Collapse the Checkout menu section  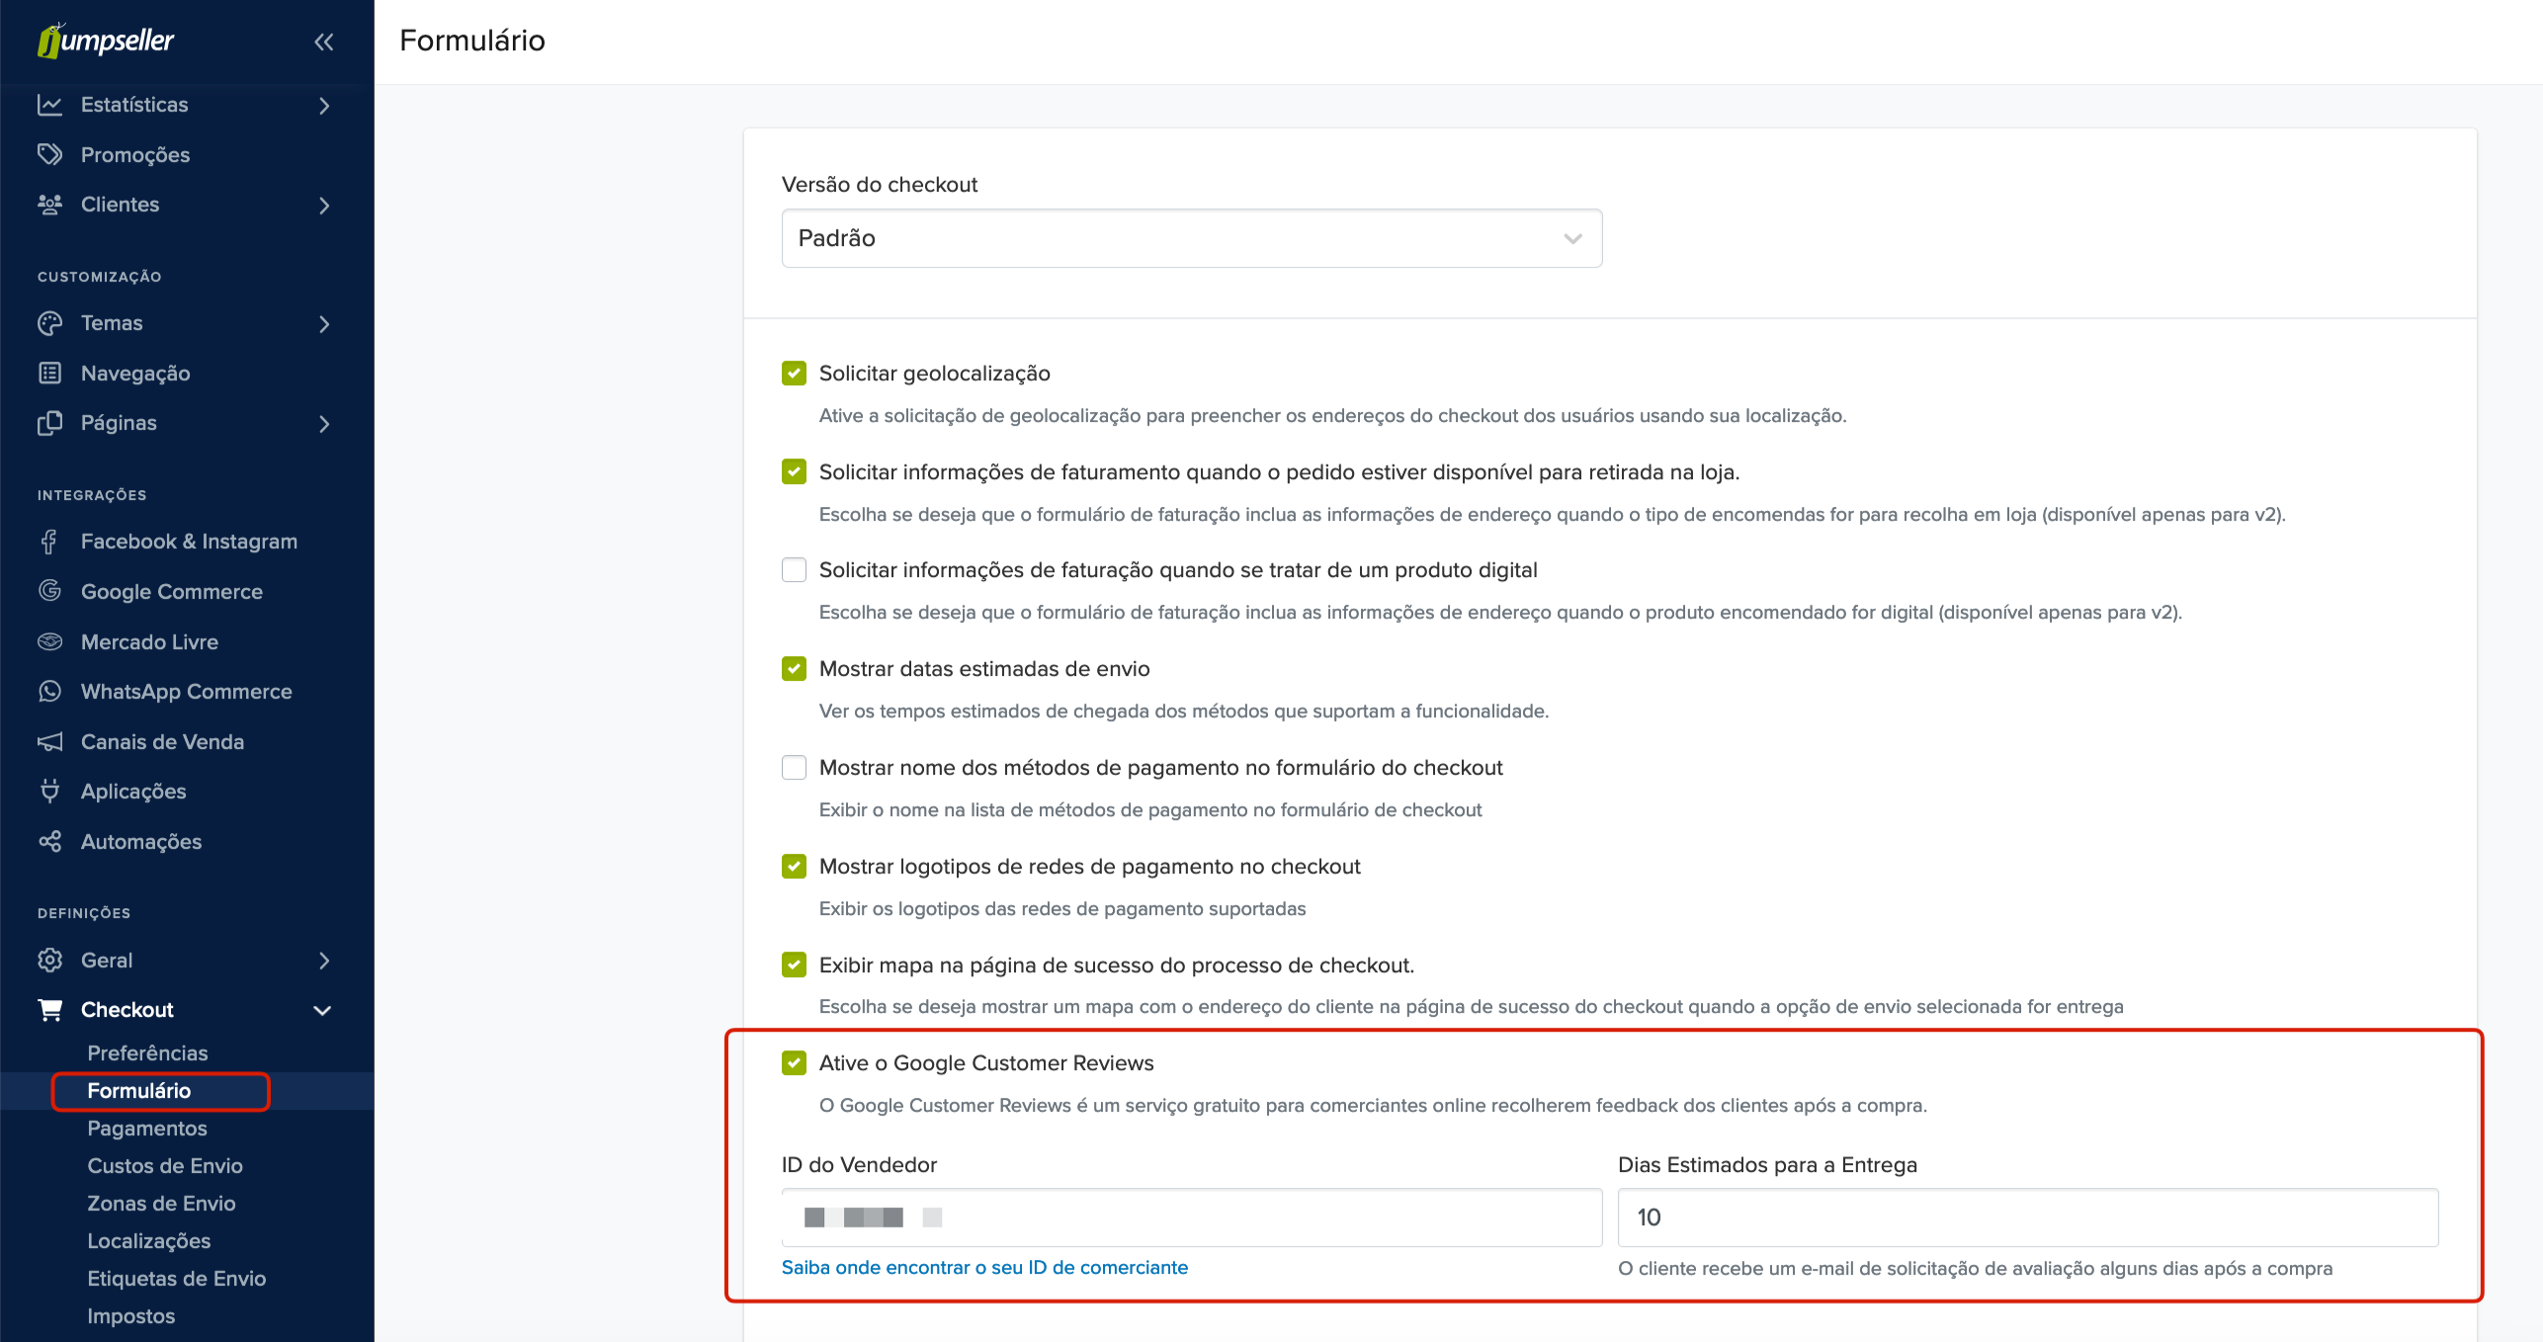pos(321,1010)
